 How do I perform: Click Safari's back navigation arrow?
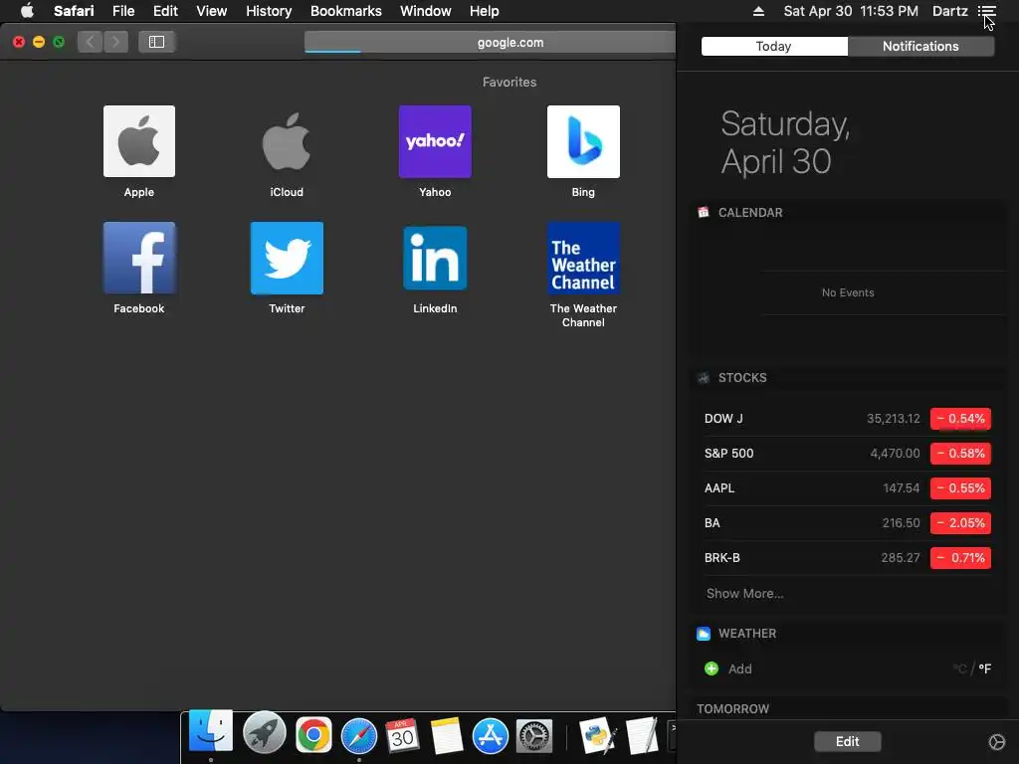click(91, 42)
